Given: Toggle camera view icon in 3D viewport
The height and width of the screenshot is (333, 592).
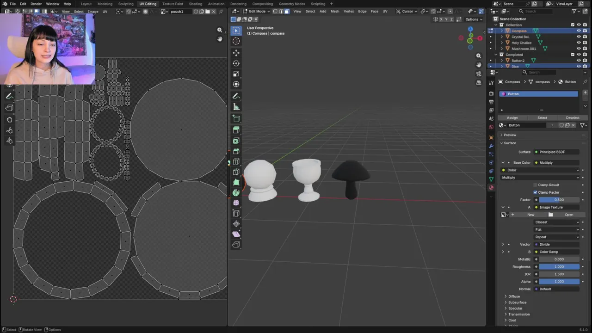Looking at the screenshot, I should coord(479,74).
